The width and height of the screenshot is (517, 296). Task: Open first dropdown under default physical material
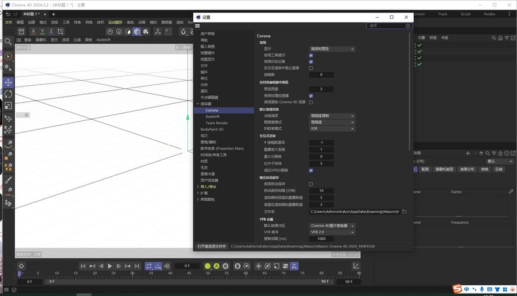point(332,116)
